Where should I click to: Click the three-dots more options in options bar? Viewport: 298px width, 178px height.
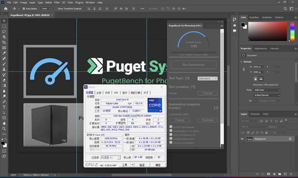coord(142,9)
